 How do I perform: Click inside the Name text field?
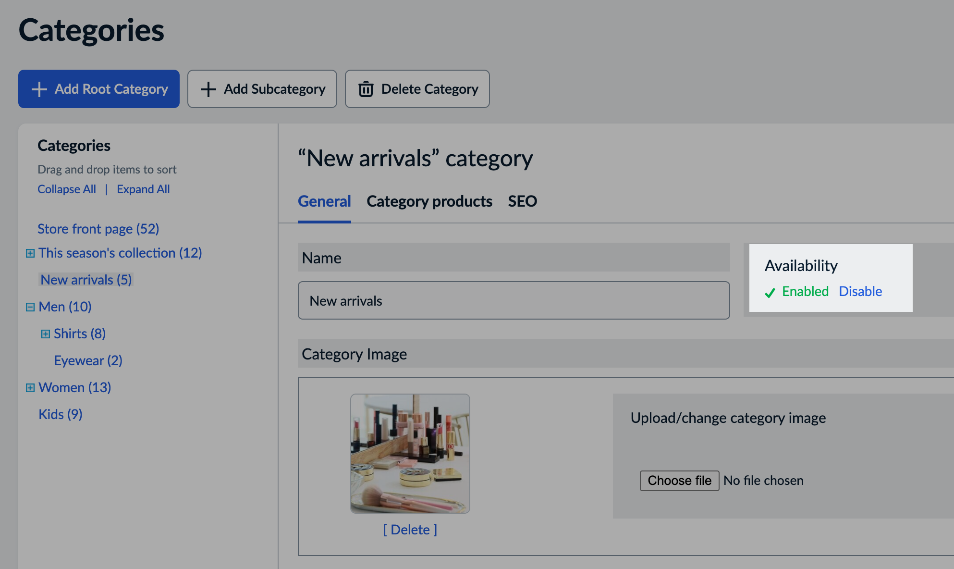click(514, 300)
